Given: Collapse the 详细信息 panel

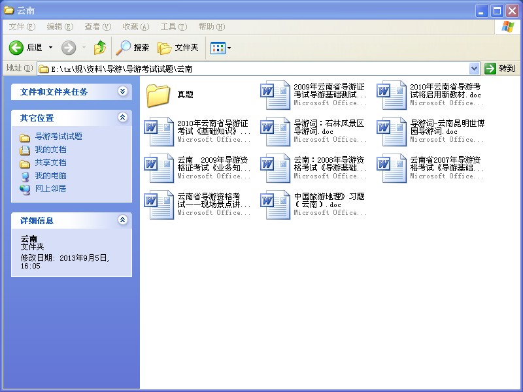Looking at the screenshot, I should point(123,220).
